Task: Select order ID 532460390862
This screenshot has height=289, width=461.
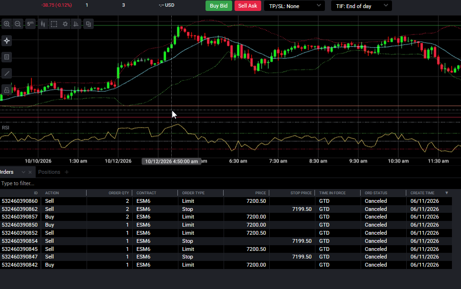Action: click(20, 209)
